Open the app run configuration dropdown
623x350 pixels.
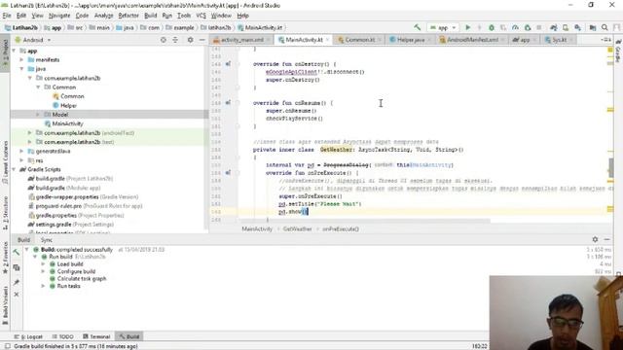click(x=444, y=27)
